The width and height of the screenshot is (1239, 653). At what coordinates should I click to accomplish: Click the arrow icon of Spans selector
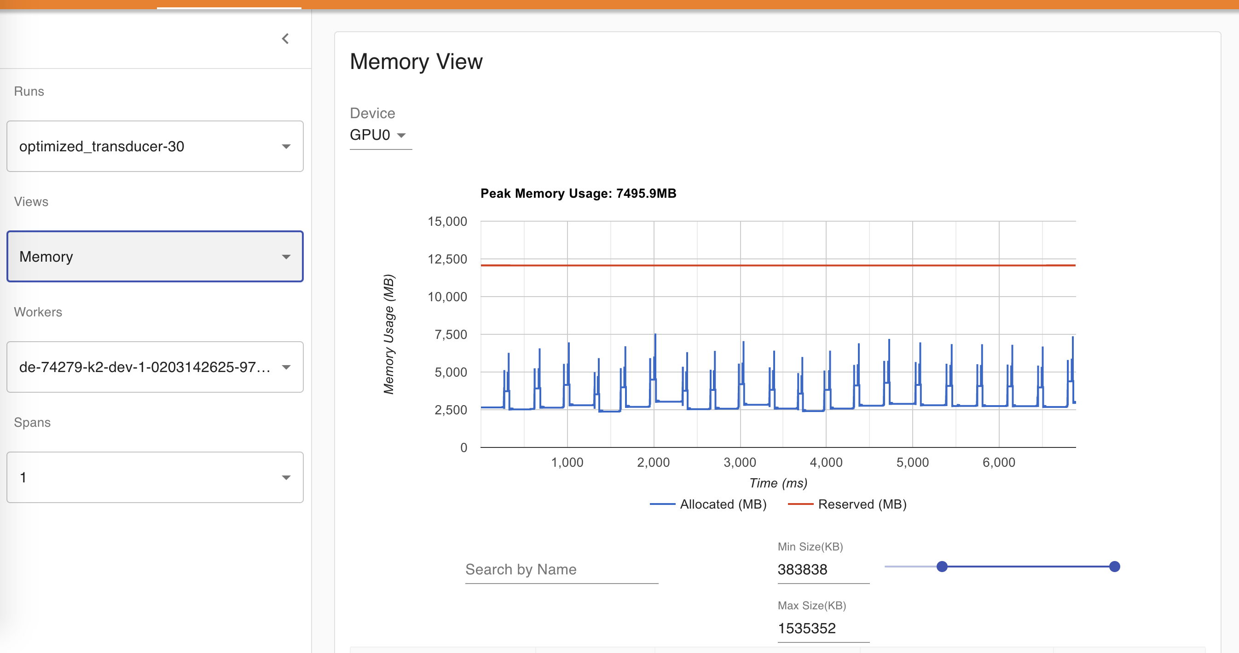286,478
